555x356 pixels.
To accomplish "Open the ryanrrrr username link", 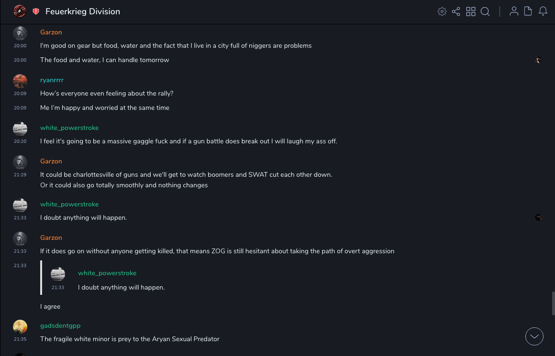I will 52,80.
